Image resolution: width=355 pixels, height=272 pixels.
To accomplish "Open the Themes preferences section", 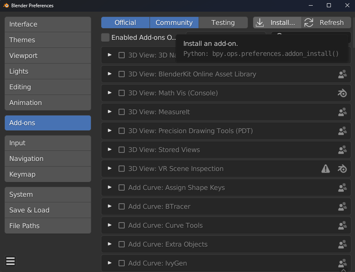I will coord(48,40).
